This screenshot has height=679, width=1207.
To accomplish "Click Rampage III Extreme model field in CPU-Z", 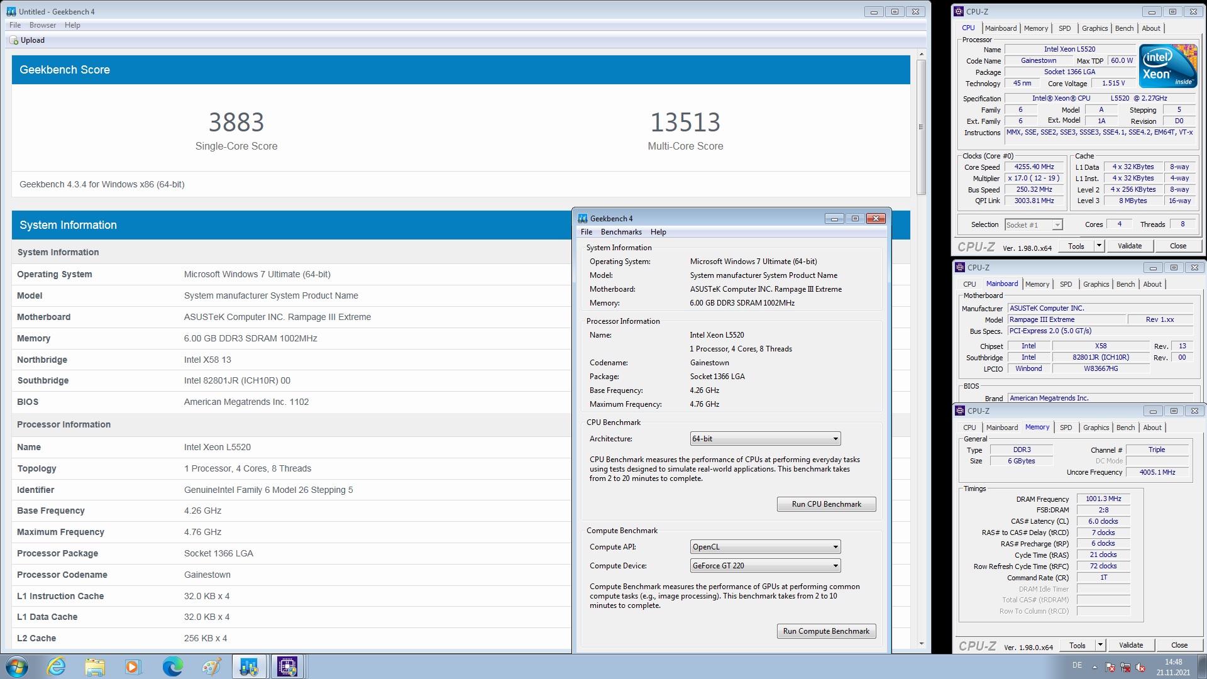I will coord(1066,320).
